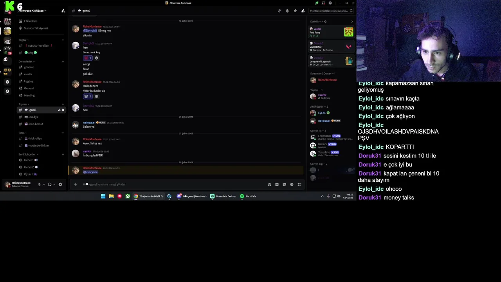Open the kick-clips channel
Viewport: 501px width, 282px height.
point(41,139)
